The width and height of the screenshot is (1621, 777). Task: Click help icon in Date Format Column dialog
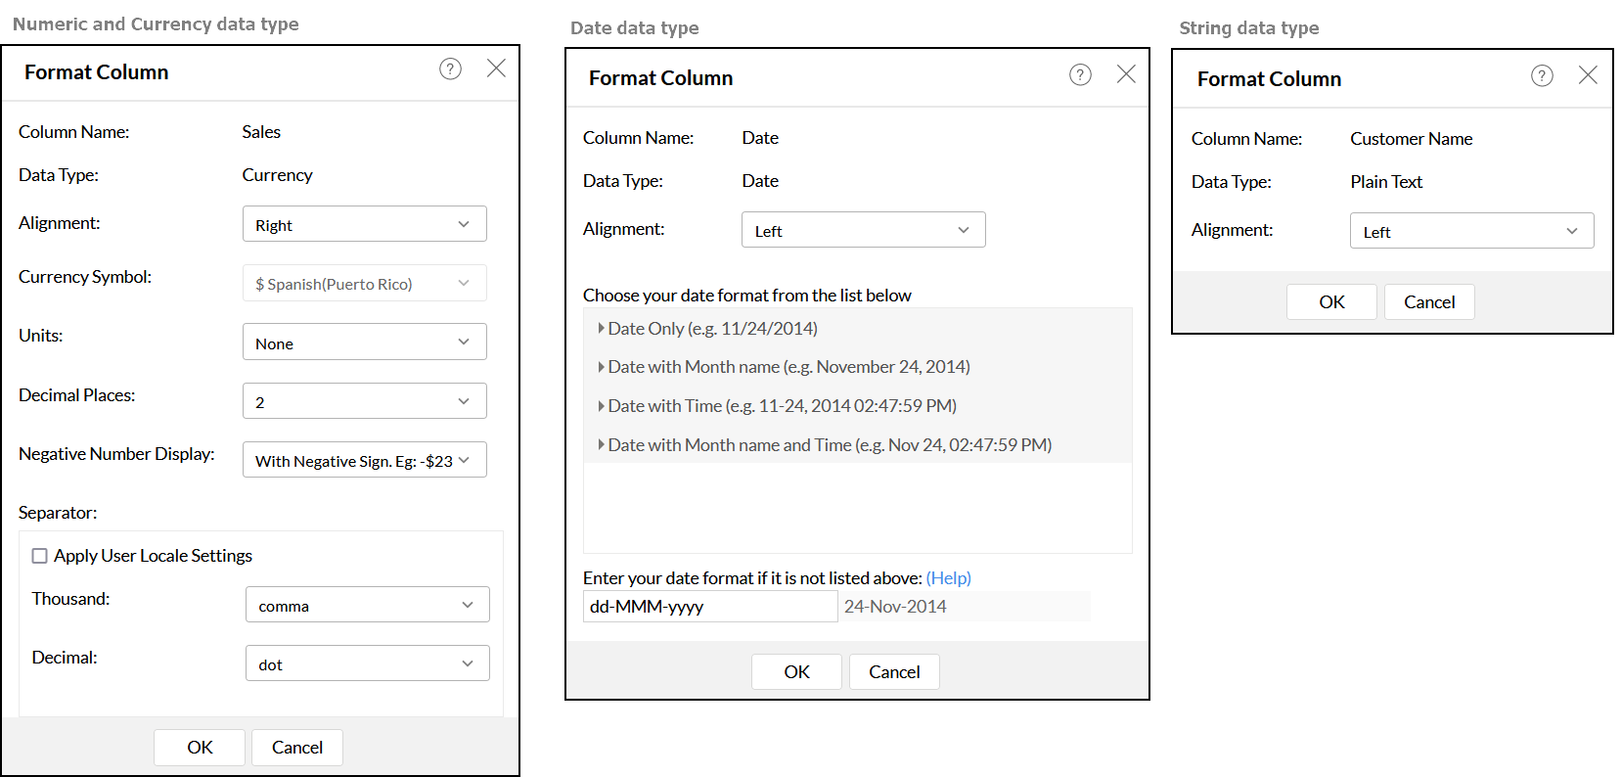(1080, 74)
